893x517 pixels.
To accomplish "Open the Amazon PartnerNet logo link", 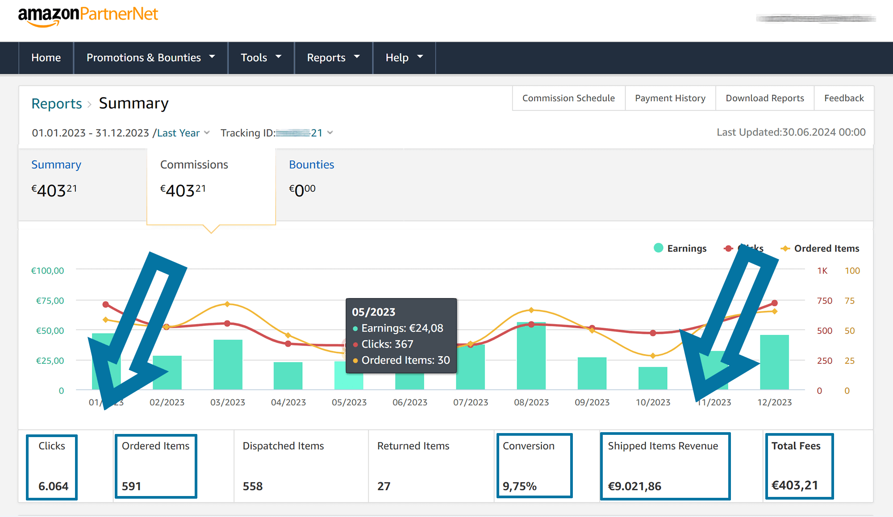I will click(88, 16).
